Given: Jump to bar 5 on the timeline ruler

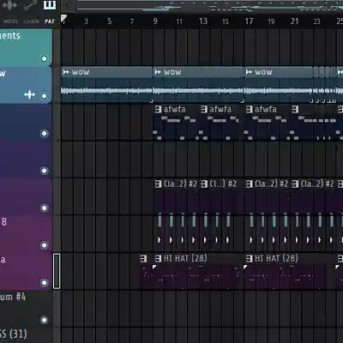Looking at the screenshot, I should pos(109,21).
